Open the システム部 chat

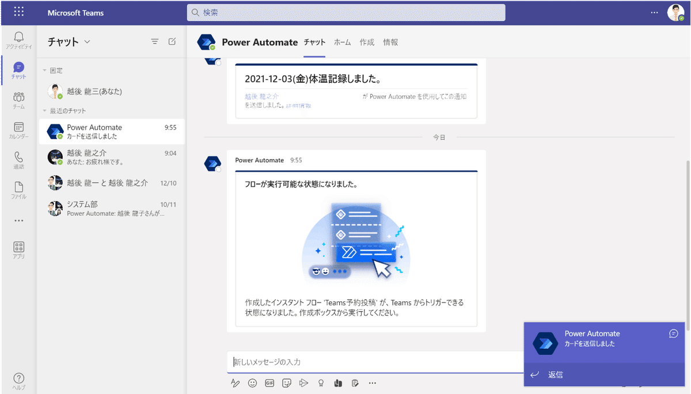click(x=111, y=208)
